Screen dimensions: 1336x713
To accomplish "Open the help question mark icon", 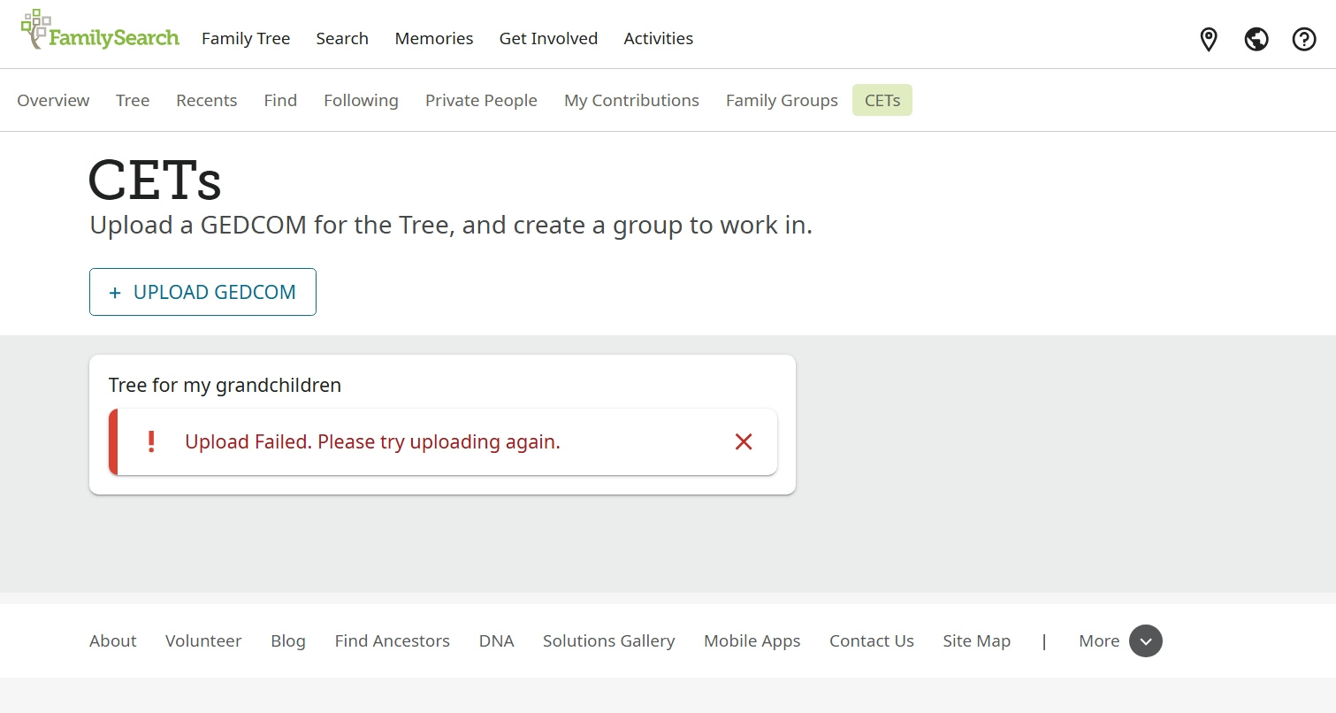I will (x=1304, y=39).
